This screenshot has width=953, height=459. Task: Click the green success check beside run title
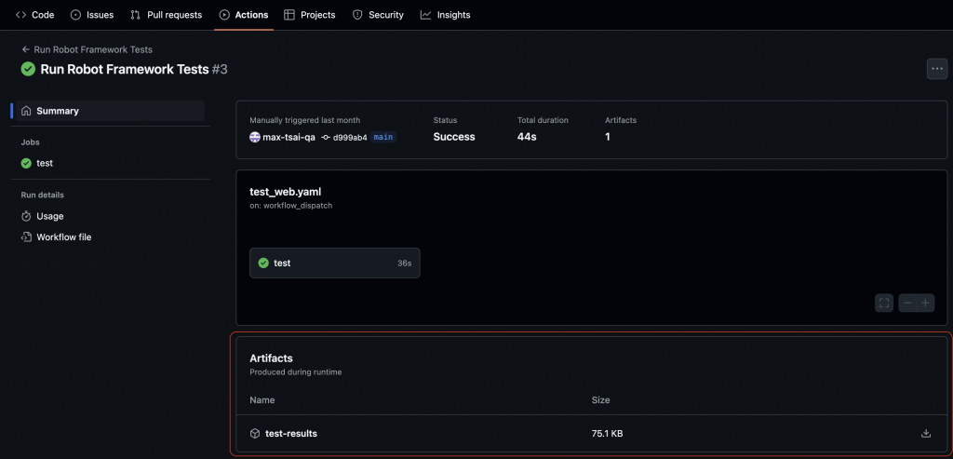coord(28,69)
